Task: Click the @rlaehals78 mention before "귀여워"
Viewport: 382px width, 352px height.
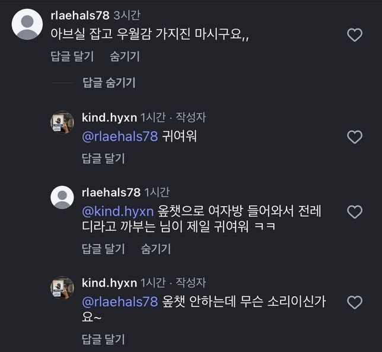Action: pos(120,137)
